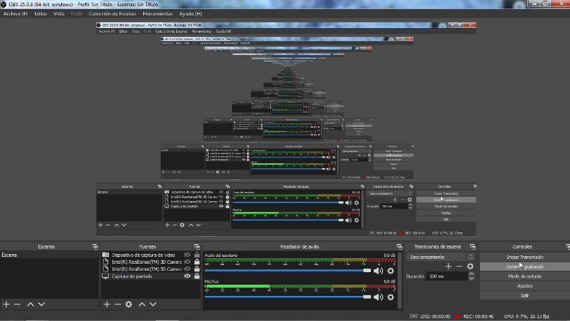Open the Archivo menu
570x321 pixels.
(x=15, y=14)
